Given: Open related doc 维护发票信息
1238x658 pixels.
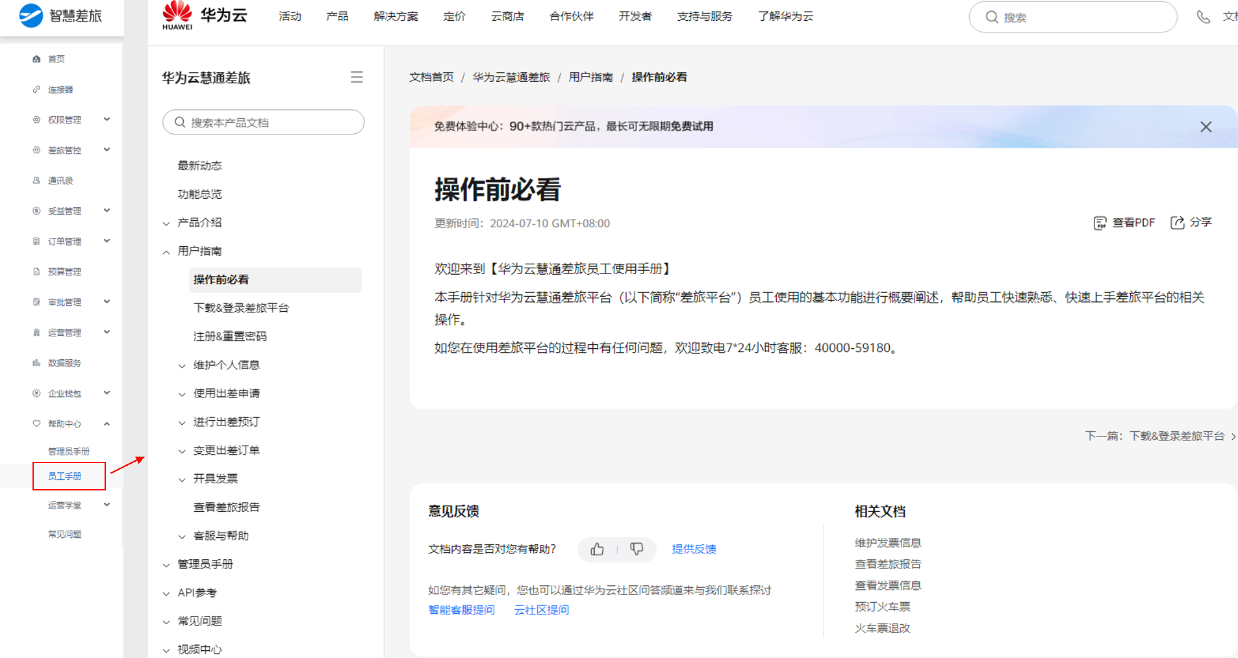Looking at the screenshot, I should (x=888, y=542).
